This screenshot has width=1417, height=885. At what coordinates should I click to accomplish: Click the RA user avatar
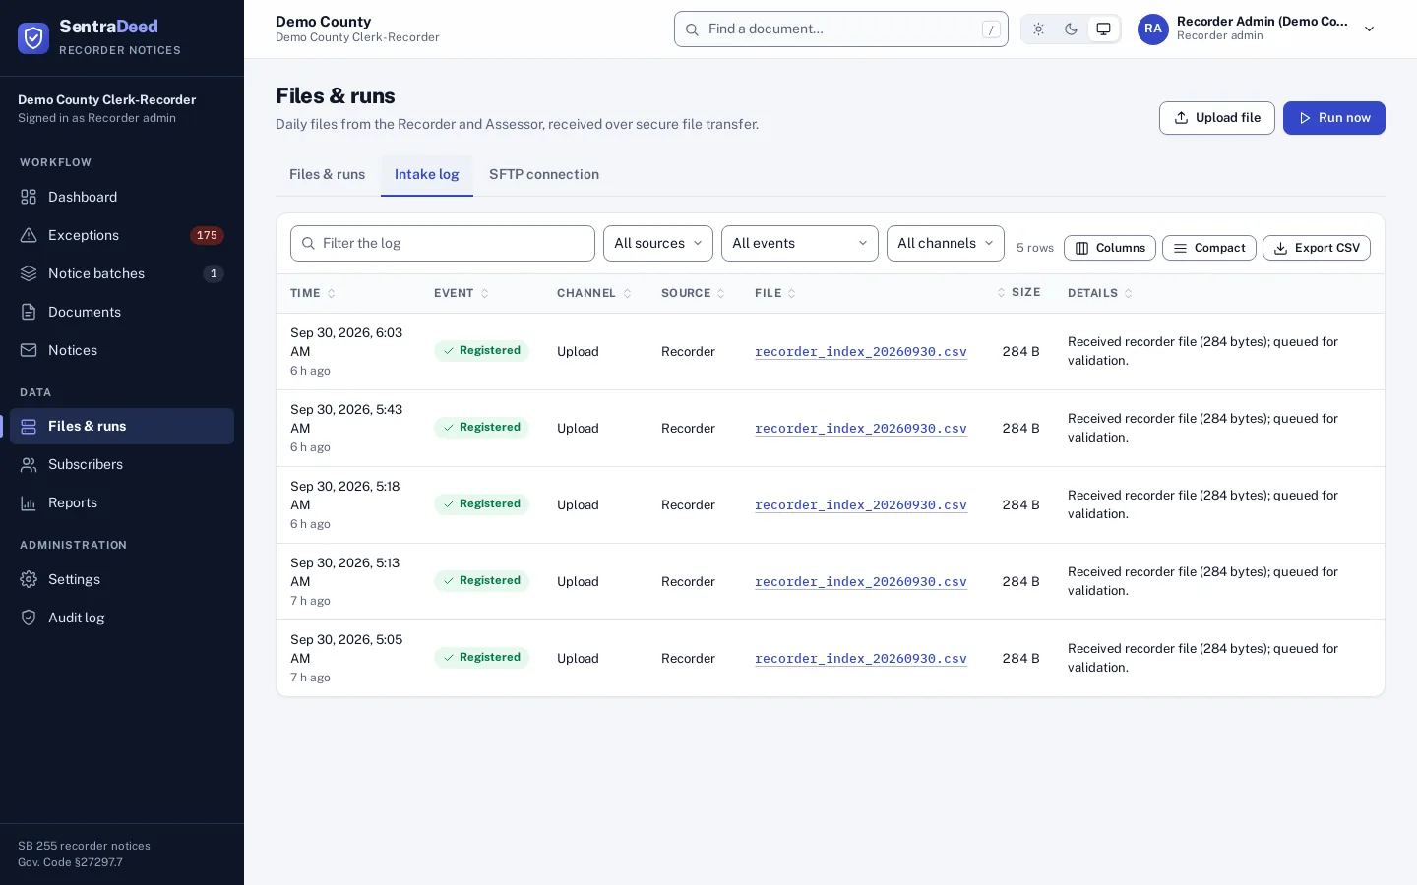coord(1153,29)
